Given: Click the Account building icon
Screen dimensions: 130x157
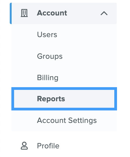Looking at the screenshot, I should pyautogui.click(x=24, y=13).
